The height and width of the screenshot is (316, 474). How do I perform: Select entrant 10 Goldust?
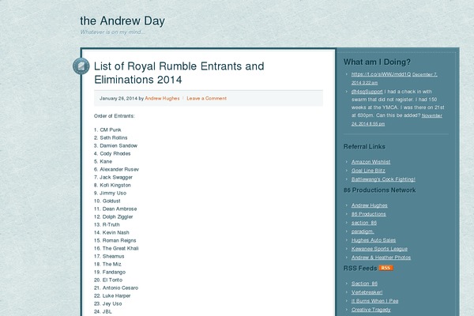(107, 201)
